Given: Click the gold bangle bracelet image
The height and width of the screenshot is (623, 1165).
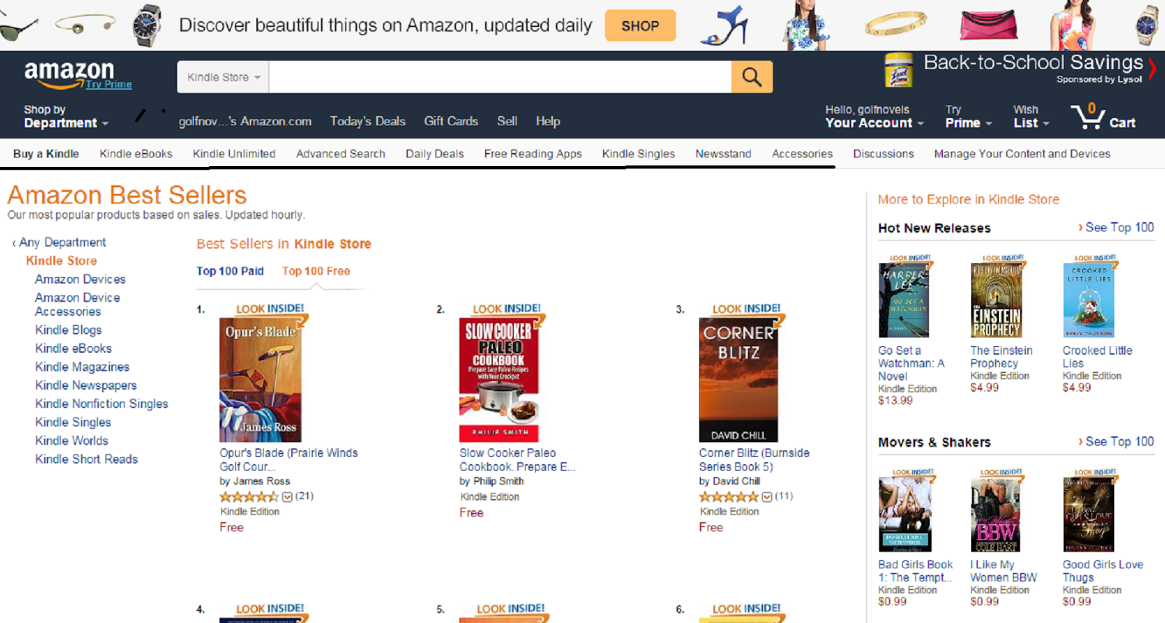Looking at the screenshot, I should pos(896,24).
